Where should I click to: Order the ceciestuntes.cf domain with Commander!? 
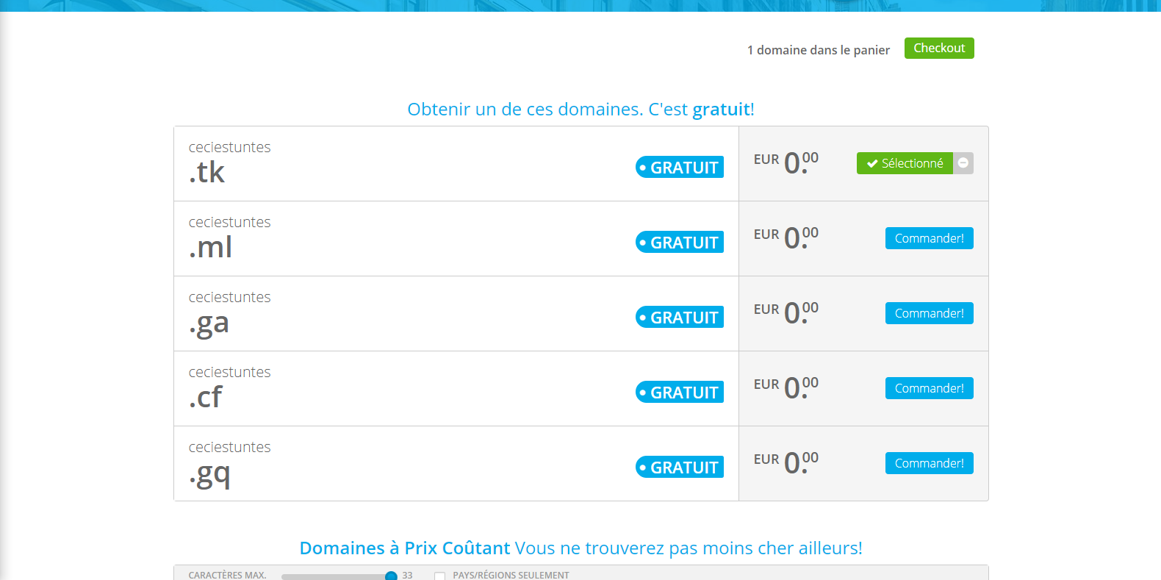[x=929, y=388]
